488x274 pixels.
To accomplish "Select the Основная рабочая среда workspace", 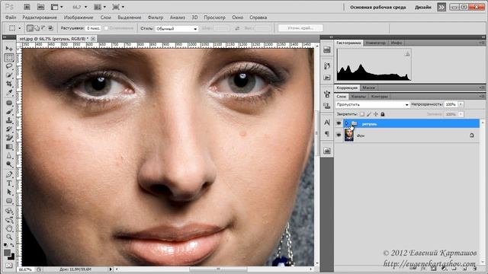I will [x=378, y=7].
